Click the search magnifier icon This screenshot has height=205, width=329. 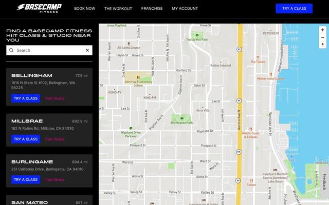point(11,50)
